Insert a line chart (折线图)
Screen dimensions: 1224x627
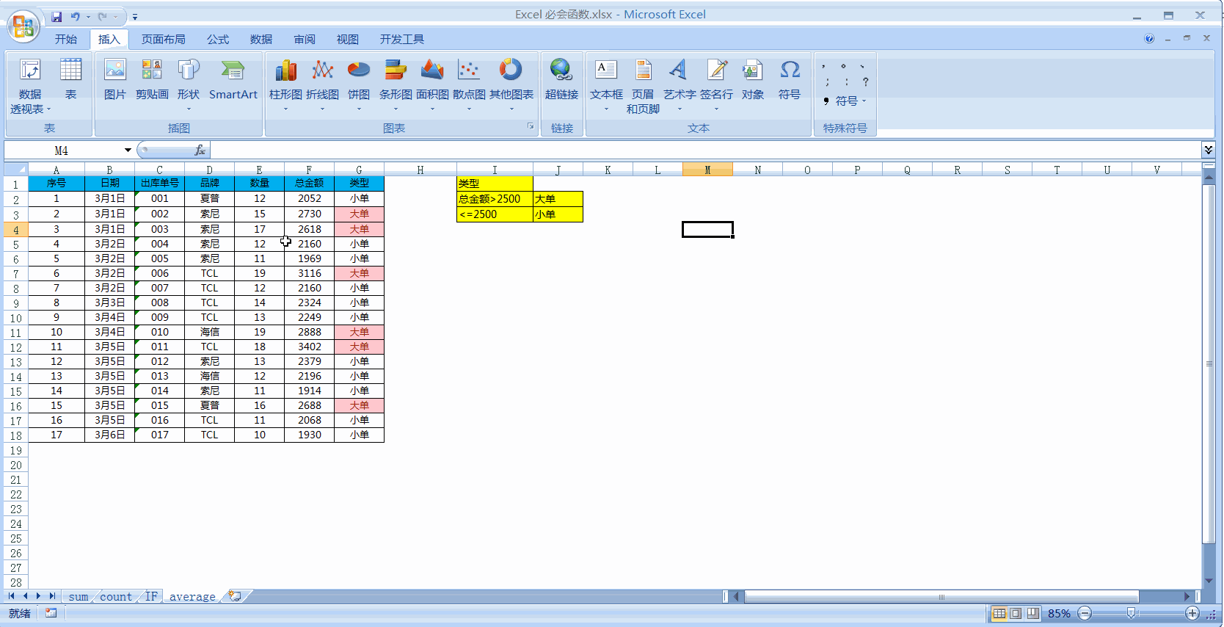(322, 84)
